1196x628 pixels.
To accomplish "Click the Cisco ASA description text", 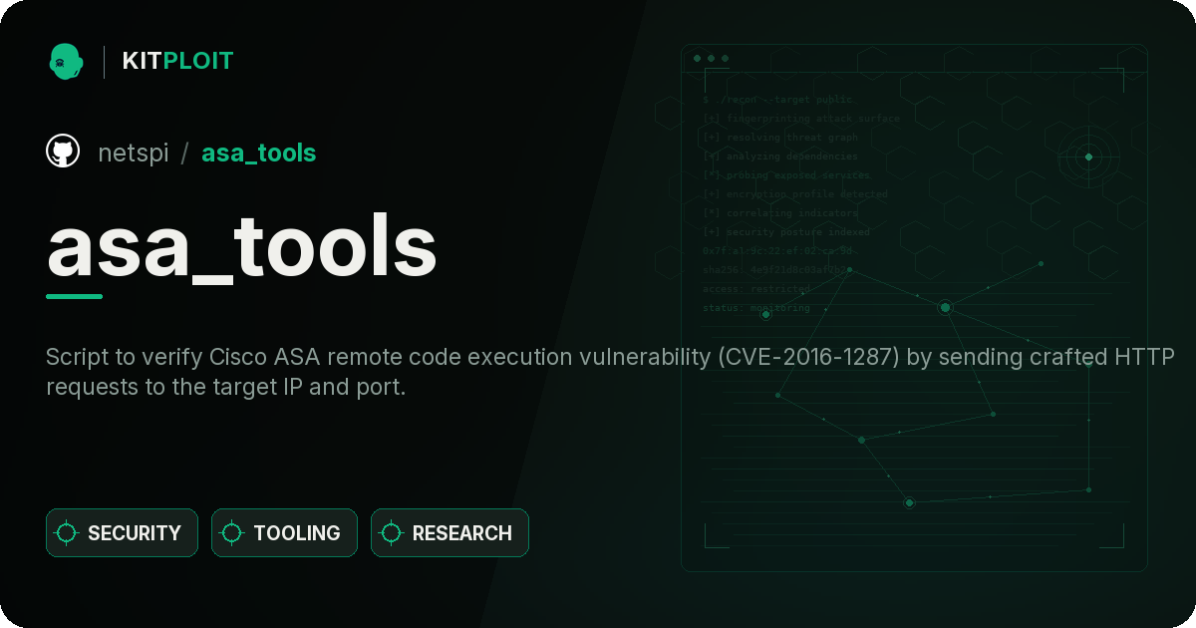I will click(611, 372).
